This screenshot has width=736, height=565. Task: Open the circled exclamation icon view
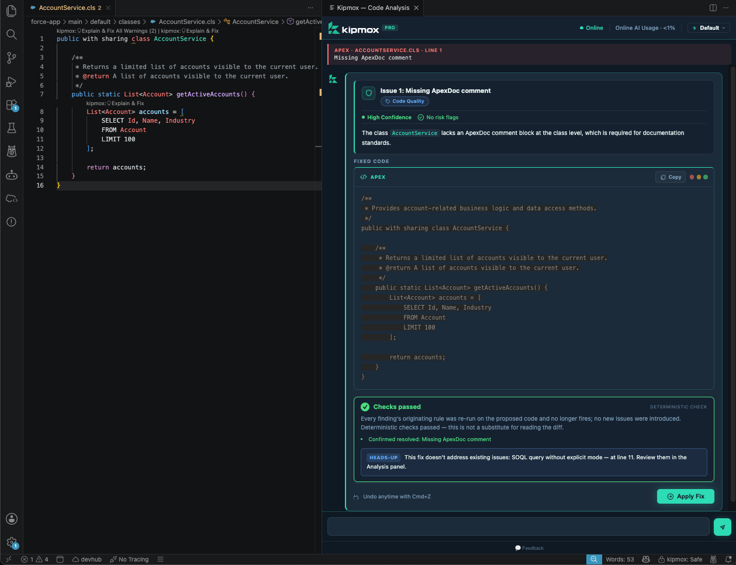point(11,222)
